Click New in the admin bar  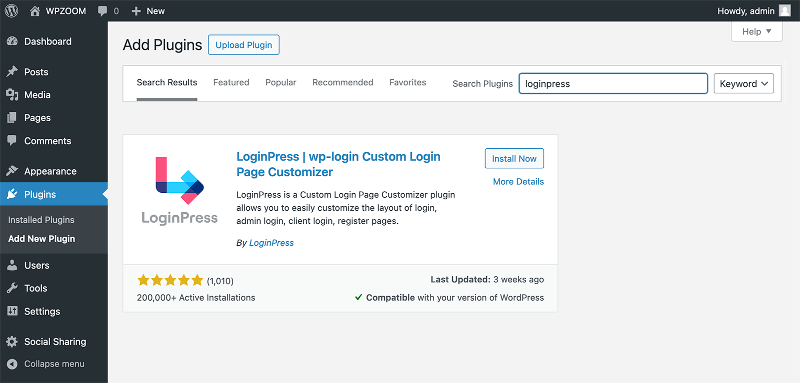click(x=155, y=11)
